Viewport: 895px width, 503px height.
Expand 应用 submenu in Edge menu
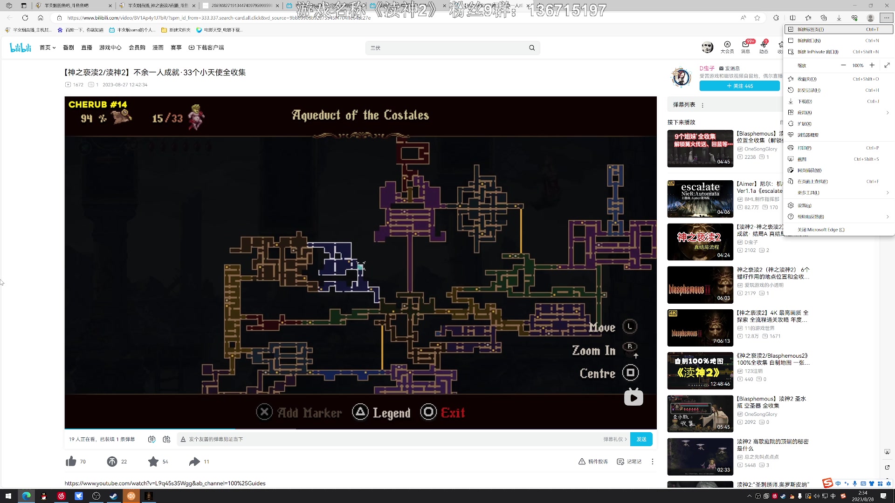839,112
